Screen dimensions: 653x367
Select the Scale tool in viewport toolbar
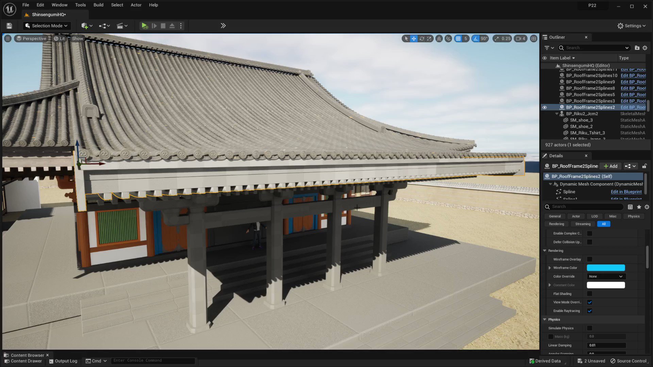tap(430, 38)
